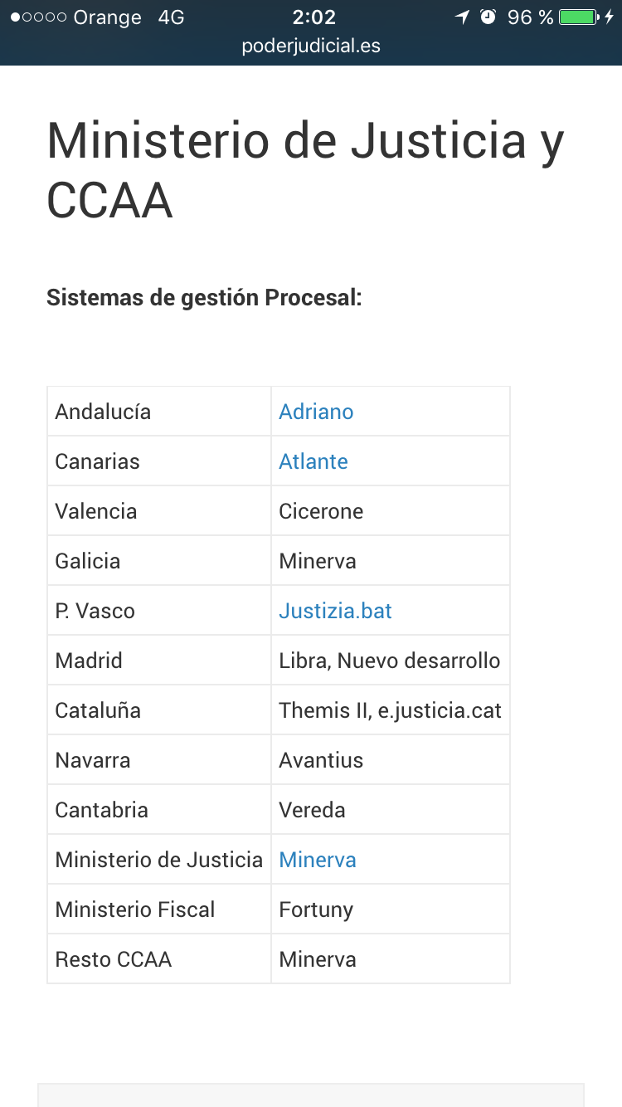This screenshot has height=1107, width=622.
Task: Open Minerva link for Ministerio de Justicia
Action: 318,860
